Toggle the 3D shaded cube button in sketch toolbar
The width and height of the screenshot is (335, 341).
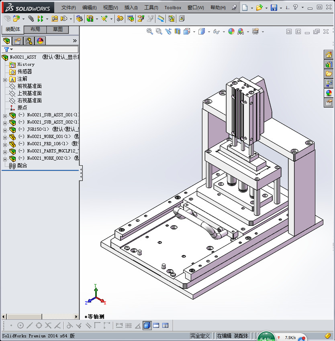147,326
